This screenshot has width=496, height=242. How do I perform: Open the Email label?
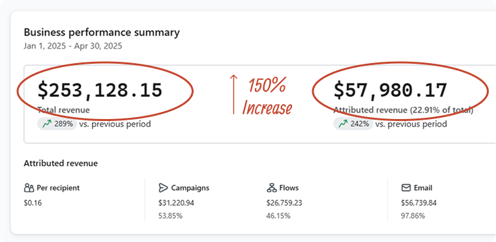[423, 188]
